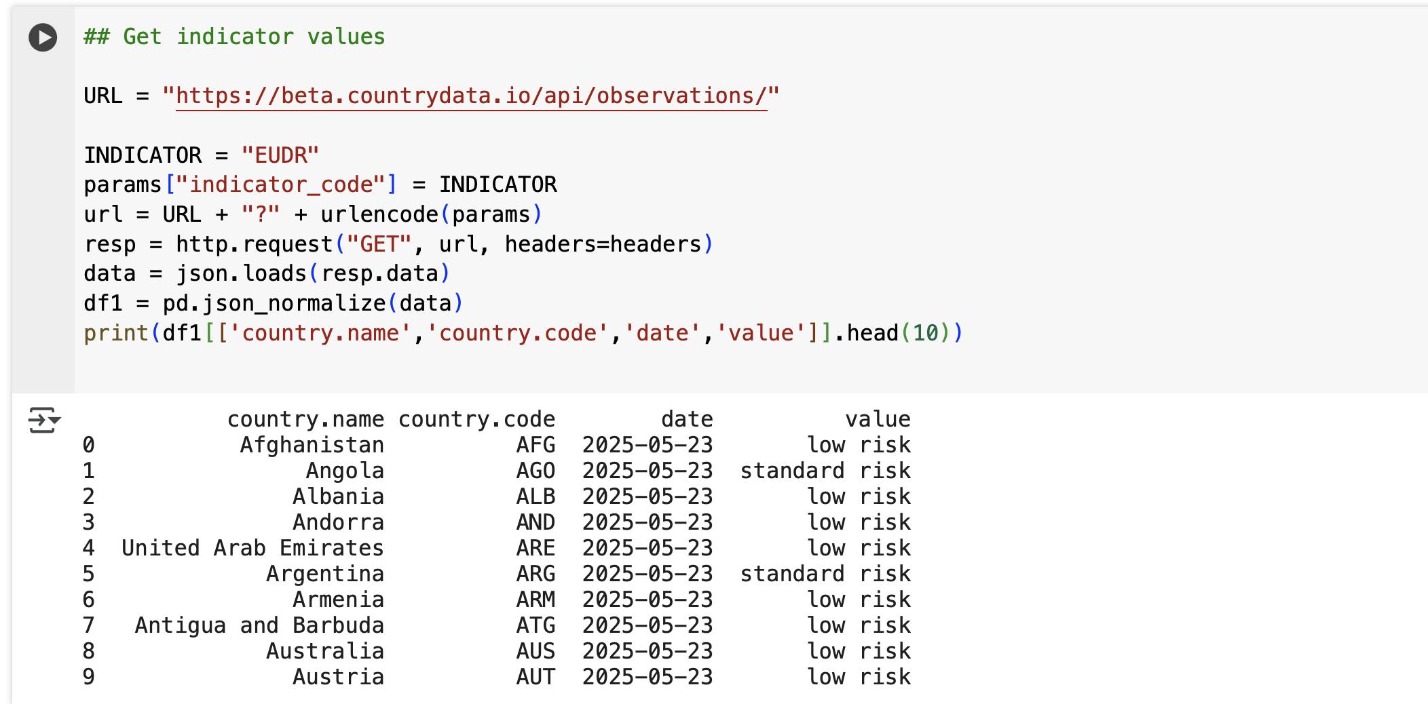Select the Afghanistan row in the output
This screenshot has height=704, width=1428.
pos(497,445)
